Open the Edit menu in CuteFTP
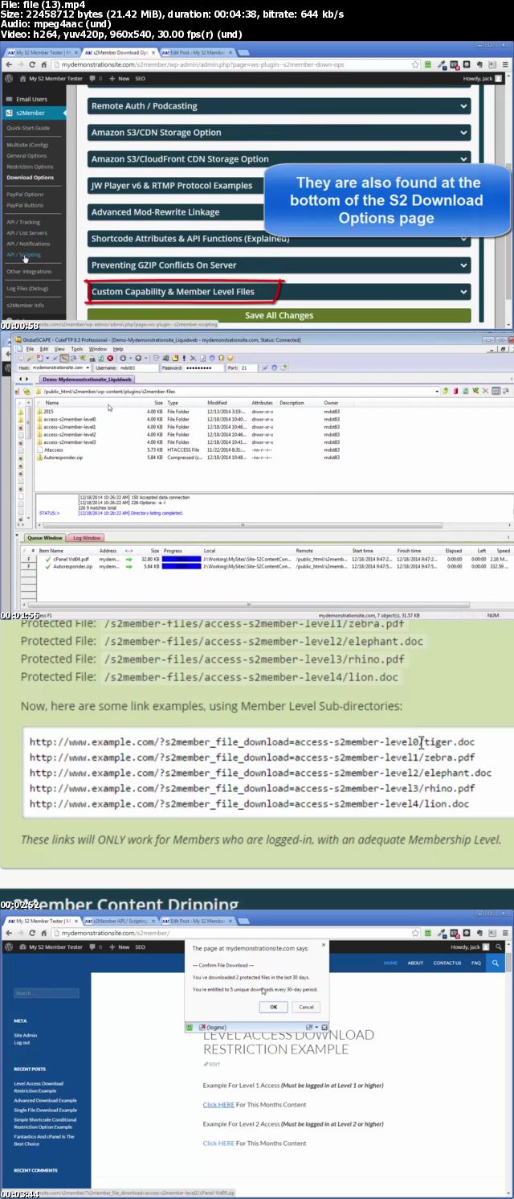The image size is (514, 1199). click(45, 349)
